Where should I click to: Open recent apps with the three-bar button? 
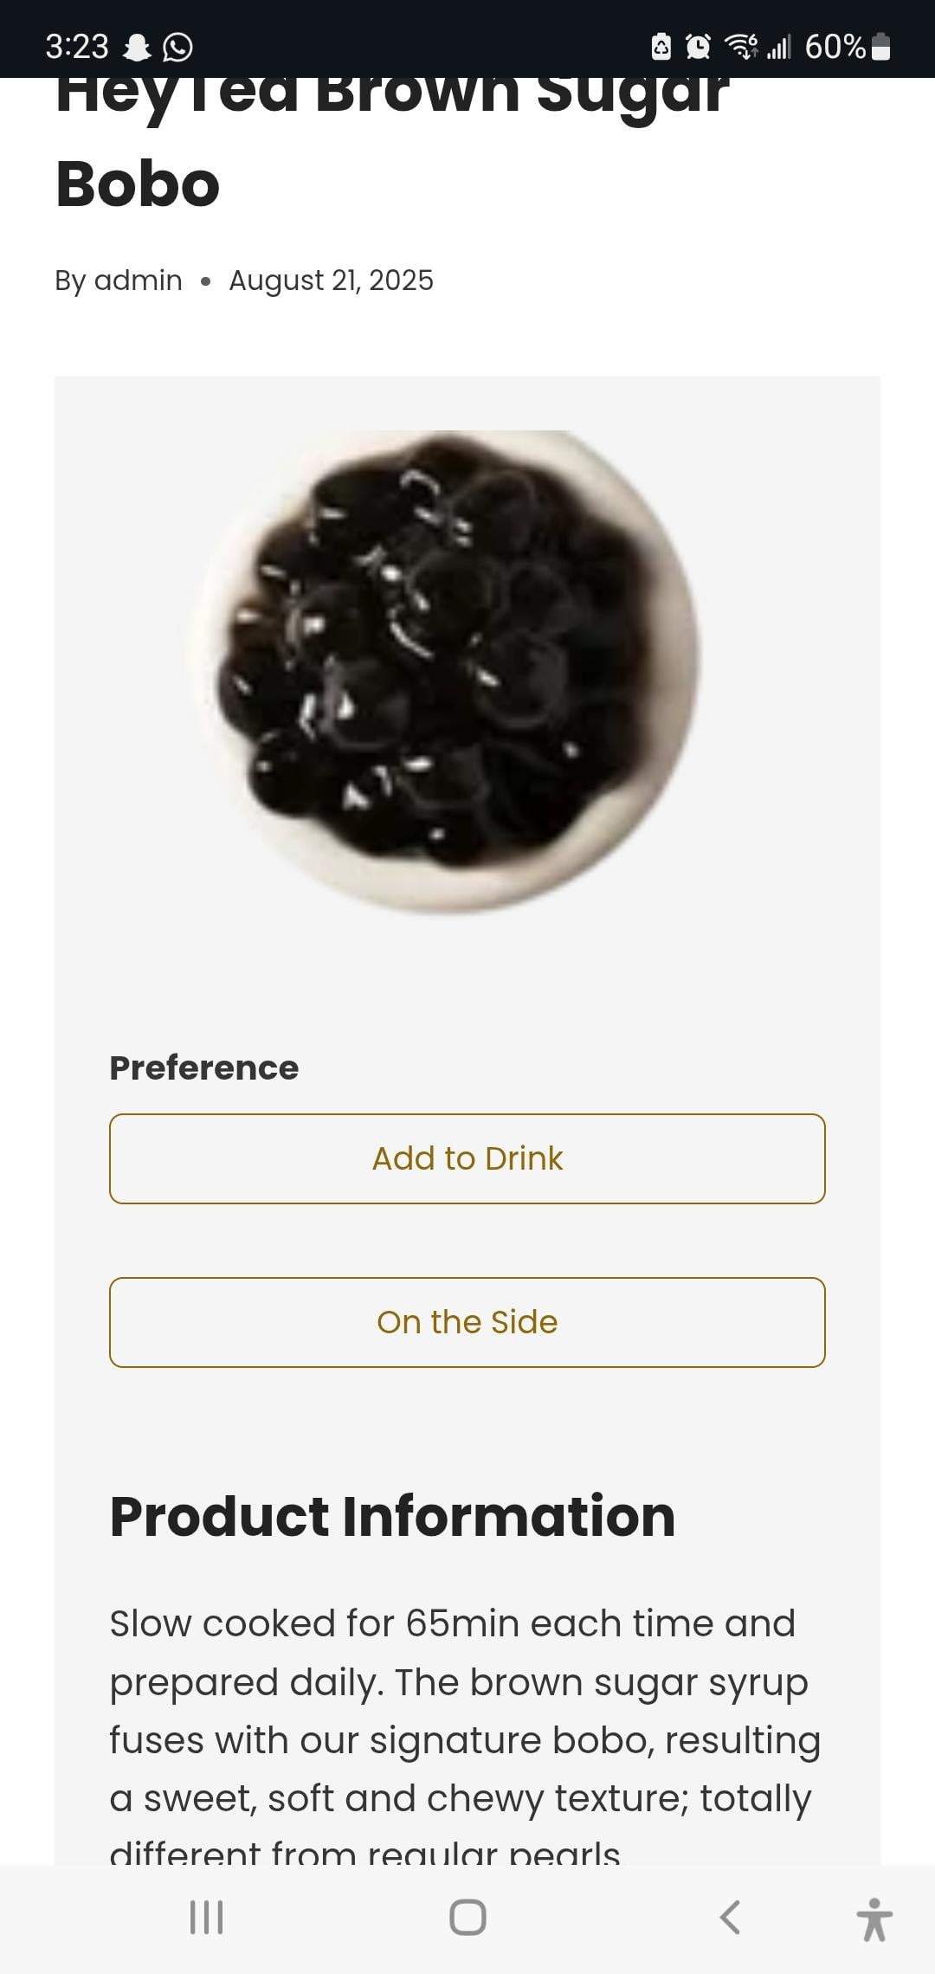[x=206, y=1917]
